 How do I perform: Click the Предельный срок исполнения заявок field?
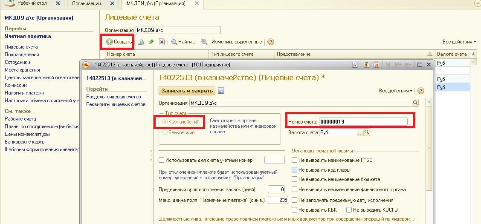tap(277, 190)
